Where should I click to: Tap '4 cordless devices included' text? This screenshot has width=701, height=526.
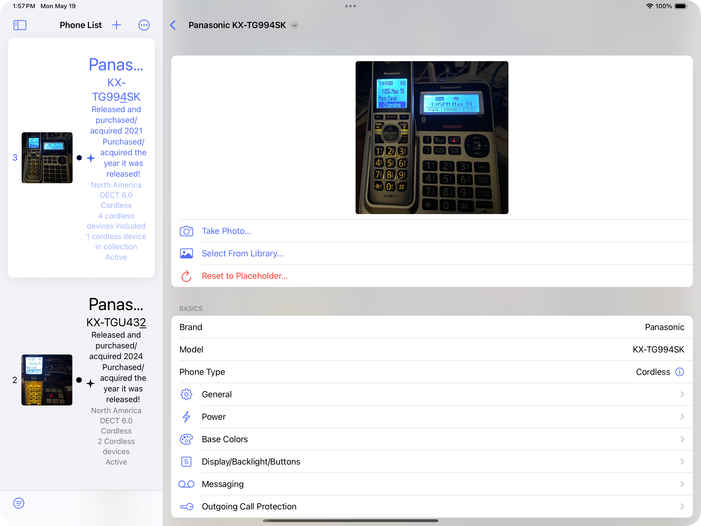tap(116, 221)
